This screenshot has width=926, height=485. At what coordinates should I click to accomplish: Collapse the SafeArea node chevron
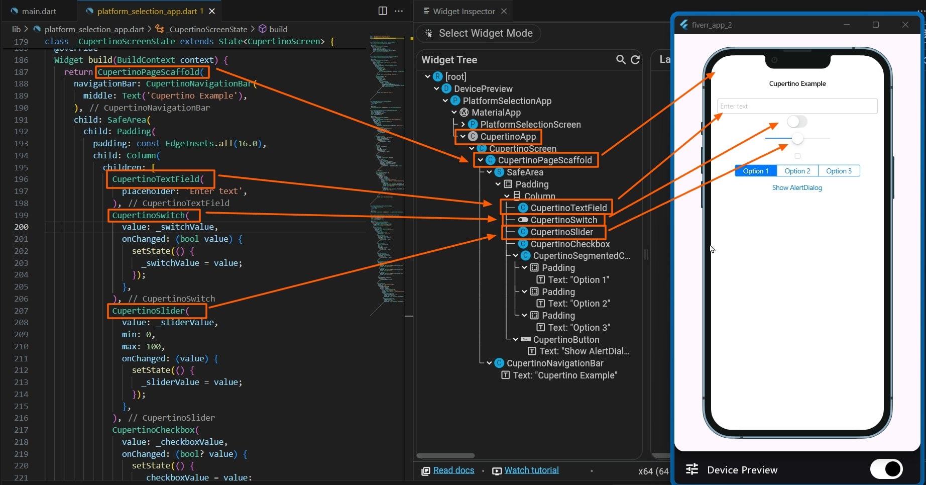click(x=489, y=172)
